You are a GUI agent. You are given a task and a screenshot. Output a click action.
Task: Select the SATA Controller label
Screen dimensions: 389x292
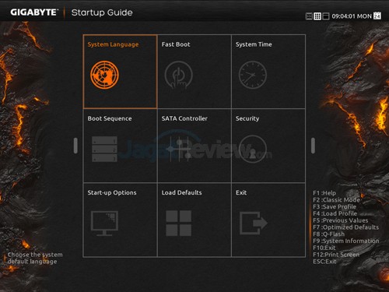click(184, 118)
